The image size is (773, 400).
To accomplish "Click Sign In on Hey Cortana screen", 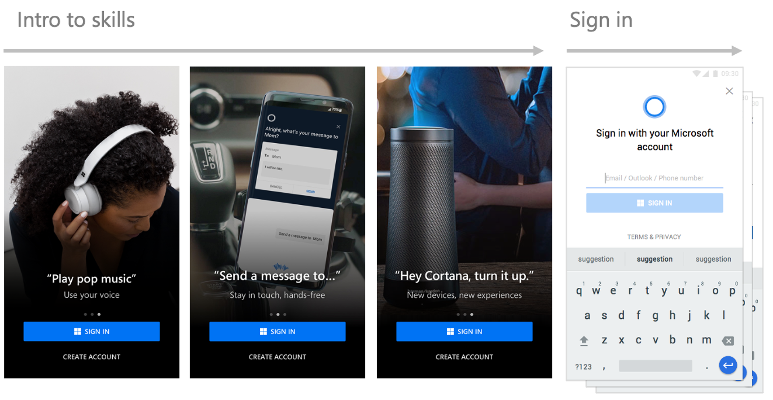I will [464, 332].
